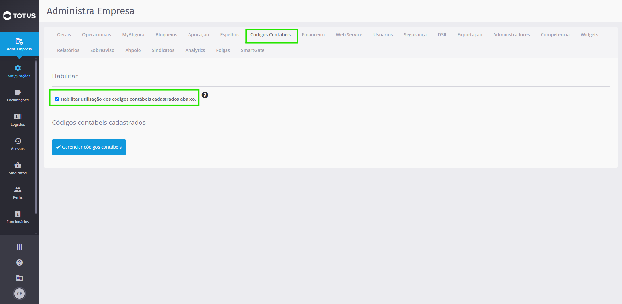Click Gerenciar códigos contábeis button
Viewport: 622px width, 304px height.
click(89, 147)
